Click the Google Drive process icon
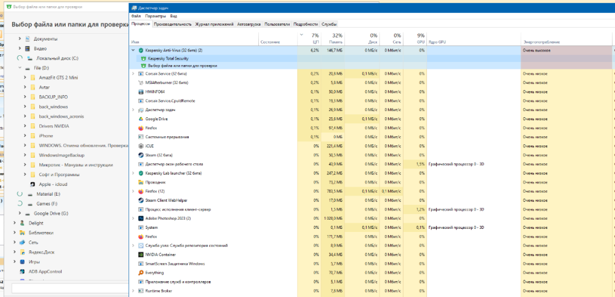The width and height of the screenshot is (615, 297). point(141,119)
